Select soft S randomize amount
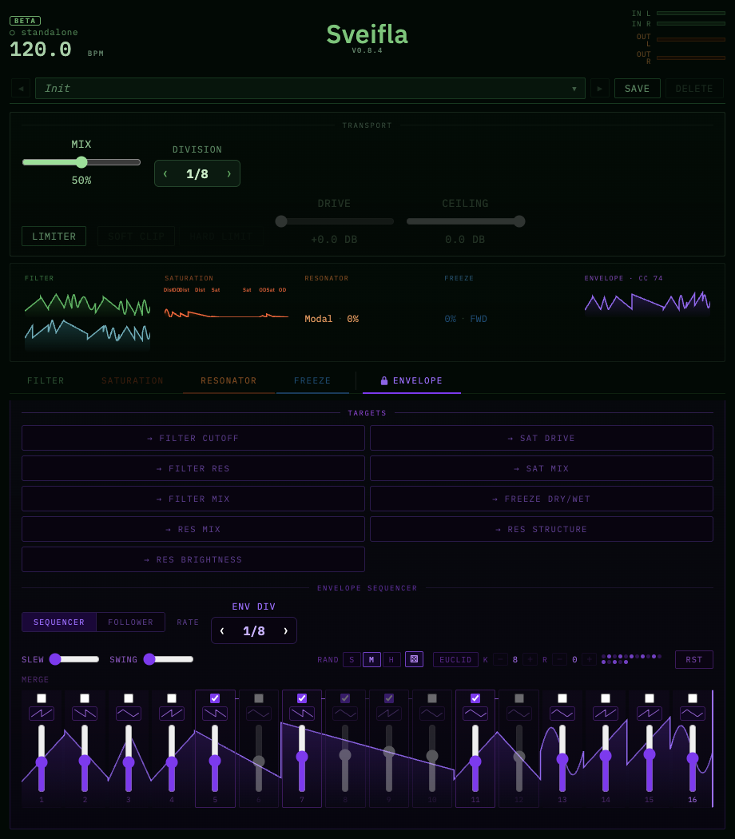 [352, 660]
